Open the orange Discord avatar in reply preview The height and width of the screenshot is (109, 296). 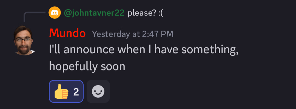point(55,13)
